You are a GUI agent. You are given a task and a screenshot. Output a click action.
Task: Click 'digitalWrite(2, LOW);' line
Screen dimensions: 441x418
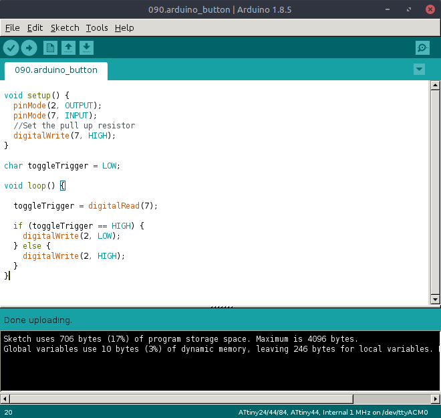[x=71, y=236]
